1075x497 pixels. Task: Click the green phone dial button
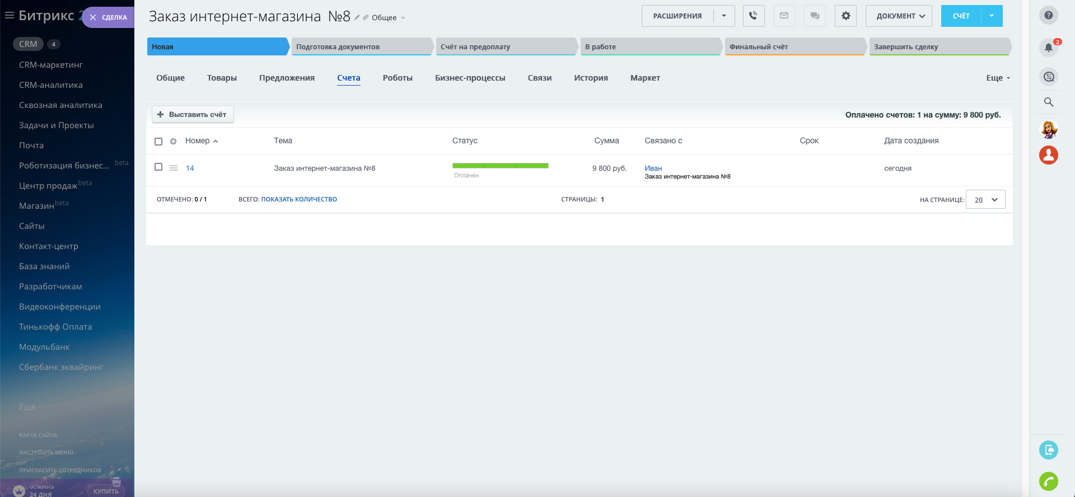[1049, 481]
